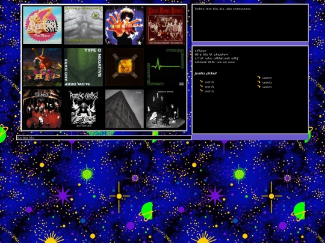Select the green heartbeat line album cover
This screenshot has width=325, height=243.
click(166, 67)
